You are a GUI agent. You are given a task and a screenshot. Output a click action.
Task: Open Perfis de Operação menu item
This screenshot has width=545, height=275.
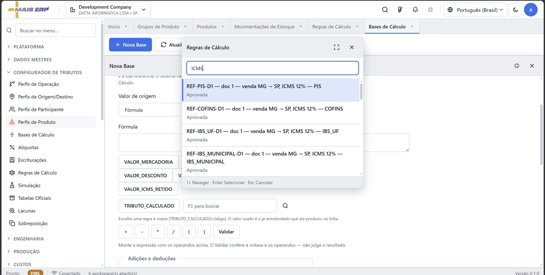coord(51,84)
